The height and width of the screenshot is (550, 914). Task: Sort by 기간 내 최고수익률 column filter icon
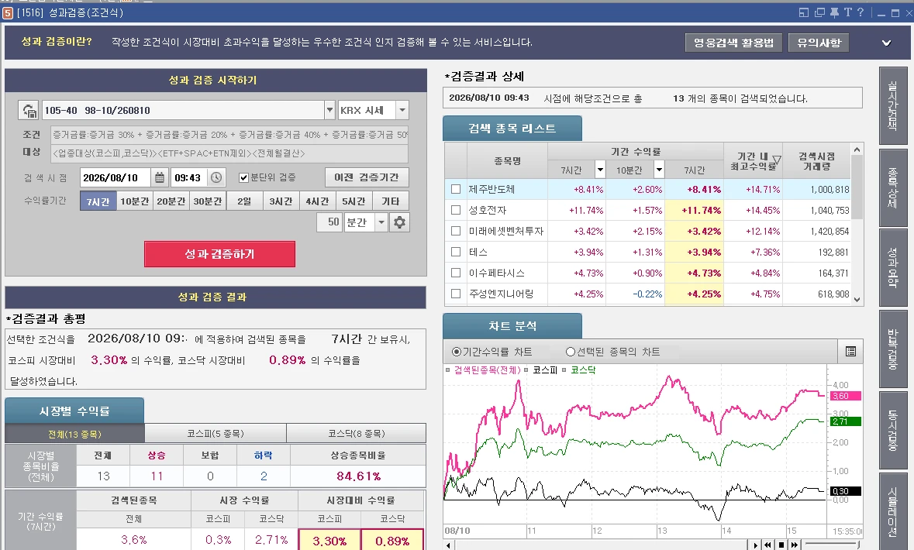(777, 159)
